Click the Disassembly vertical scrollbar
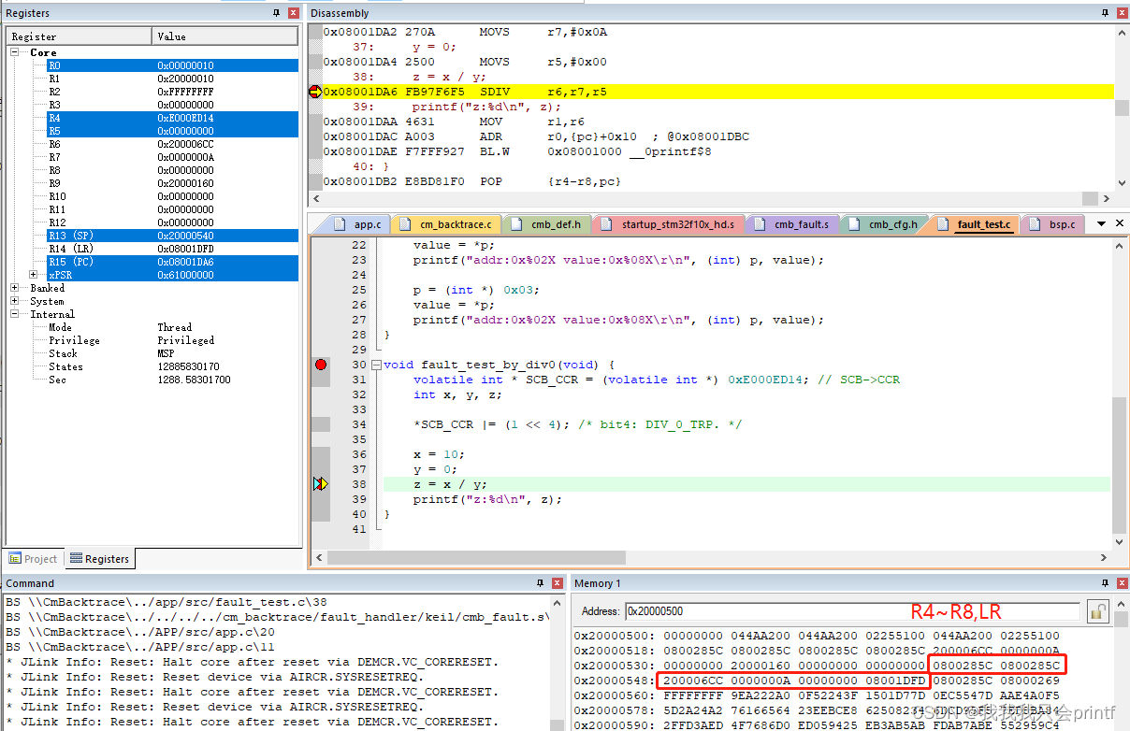 tap(1122, 107)
